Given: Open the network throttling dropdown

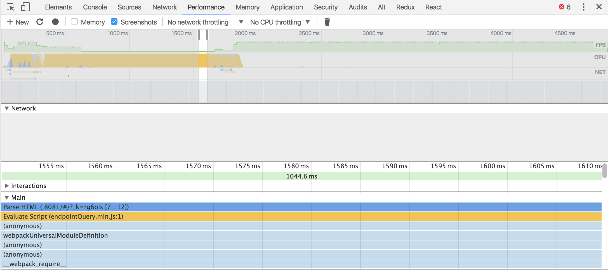Looking at the screenshot, I should [x=205, y=22].
